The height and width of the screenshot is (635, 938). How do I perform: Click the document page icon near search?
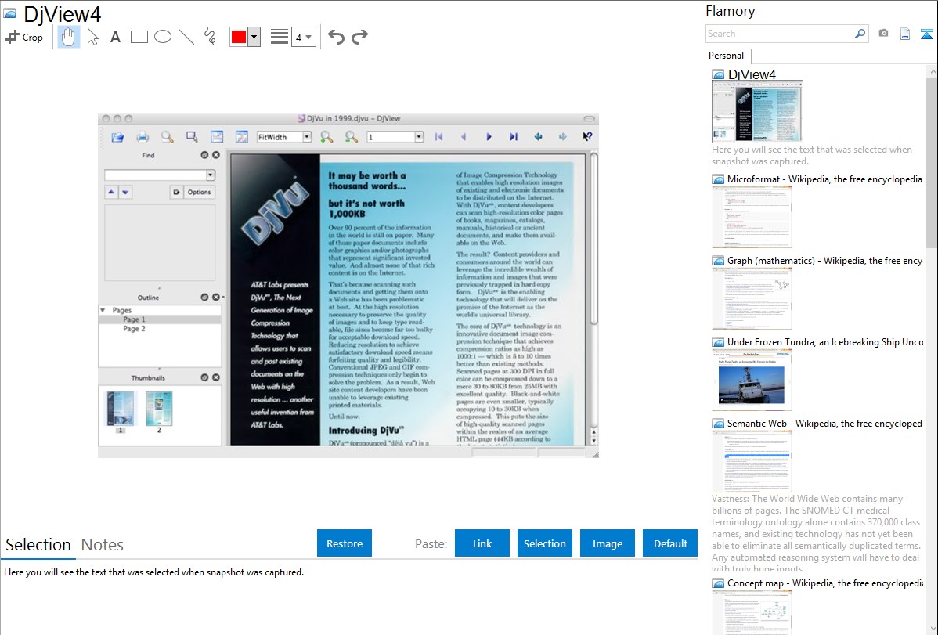click(x=905, y=34)
